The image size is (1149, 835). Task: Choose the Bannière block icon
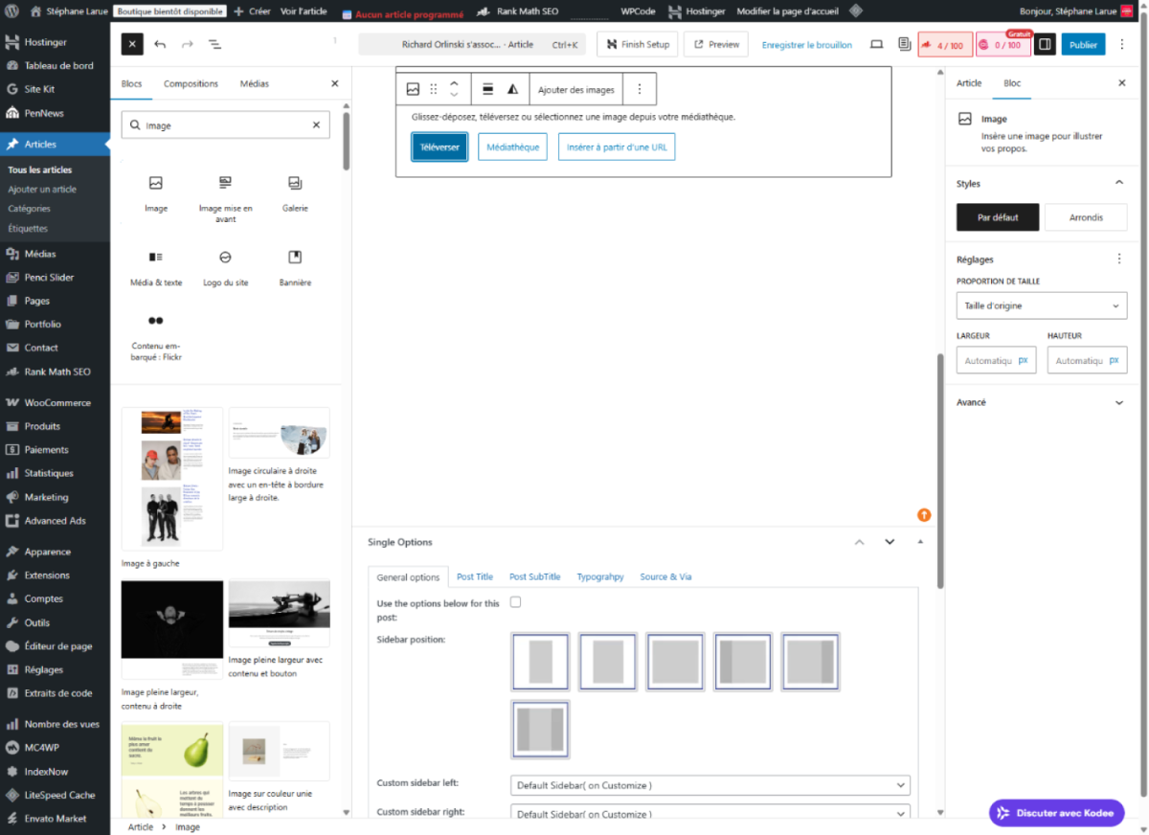coord(295,258)
